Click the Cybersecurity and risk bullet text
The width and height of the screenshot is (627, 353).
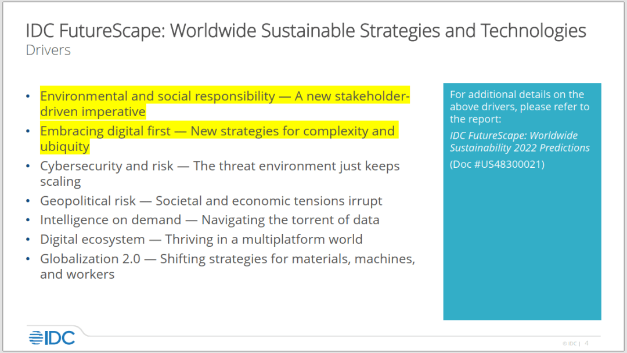220,174
